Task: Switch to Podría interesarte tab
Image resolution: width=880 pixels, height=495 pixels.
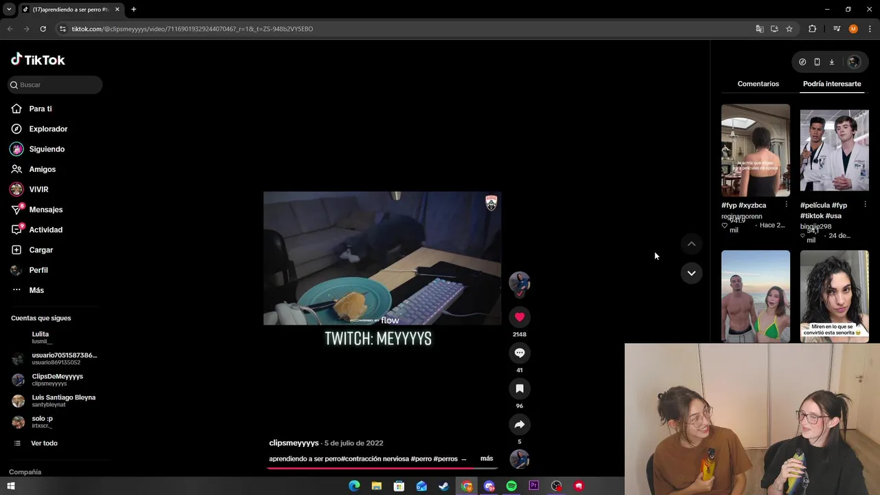Action: point(832,84)
